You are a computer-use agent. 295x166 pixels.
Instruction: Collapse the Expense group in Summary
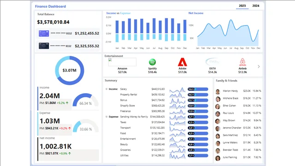coord(106,117)
